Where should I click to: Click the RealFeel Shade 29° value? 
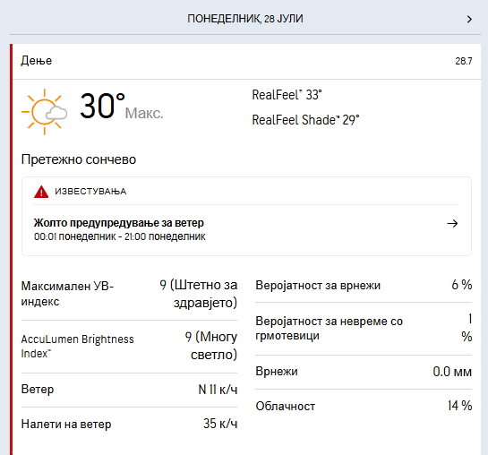tap(305, 120)
